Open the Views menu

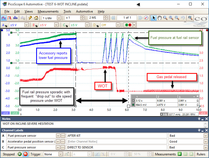pyautogui.click(x=29, y=11)
